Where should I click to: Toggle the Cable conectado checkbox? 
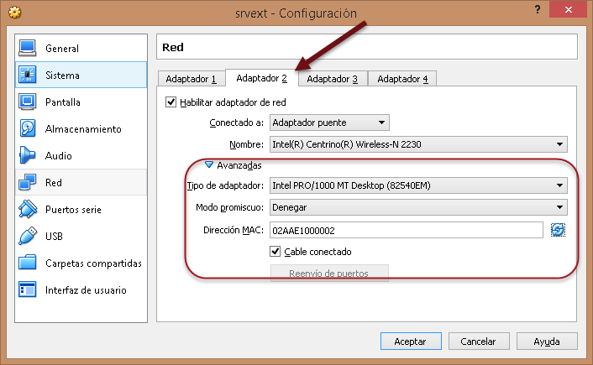tap(276, 251)
